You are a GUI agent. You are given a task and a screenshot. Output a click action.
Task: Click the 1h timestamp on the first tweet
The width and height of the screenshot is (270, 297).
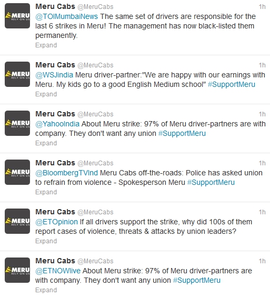click(262, 7)
